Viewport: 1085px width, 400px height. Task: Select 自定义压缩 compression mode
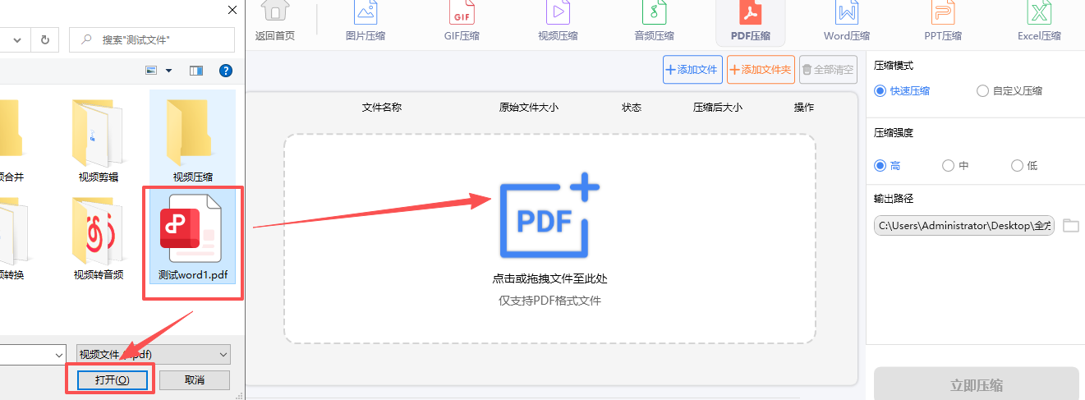click(1009, 91)
